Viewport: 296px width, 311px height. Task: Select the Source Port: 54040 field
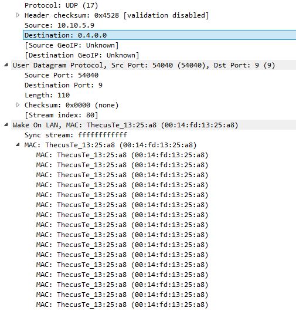point(62,75)
